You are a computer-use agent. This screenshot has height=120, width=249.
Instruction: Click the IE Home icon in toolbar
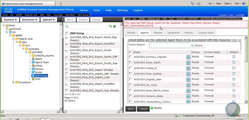point(192,3)
